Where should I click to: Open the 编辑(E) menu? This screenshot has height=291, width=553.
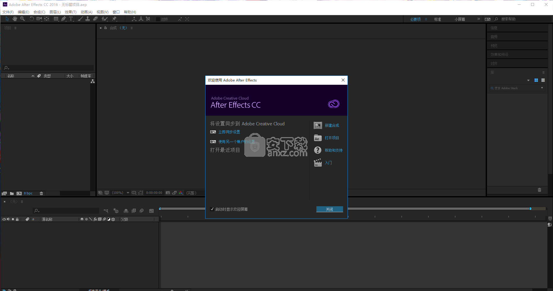(23, 12)
